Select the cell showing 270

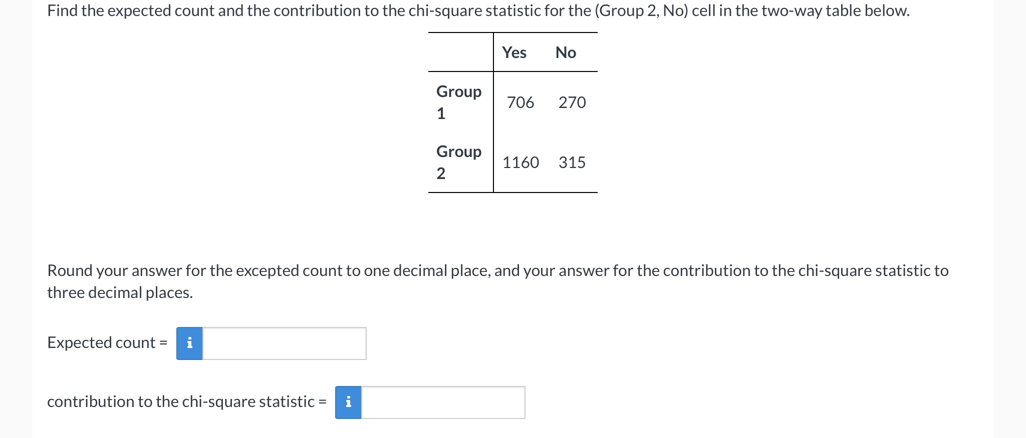572,102
